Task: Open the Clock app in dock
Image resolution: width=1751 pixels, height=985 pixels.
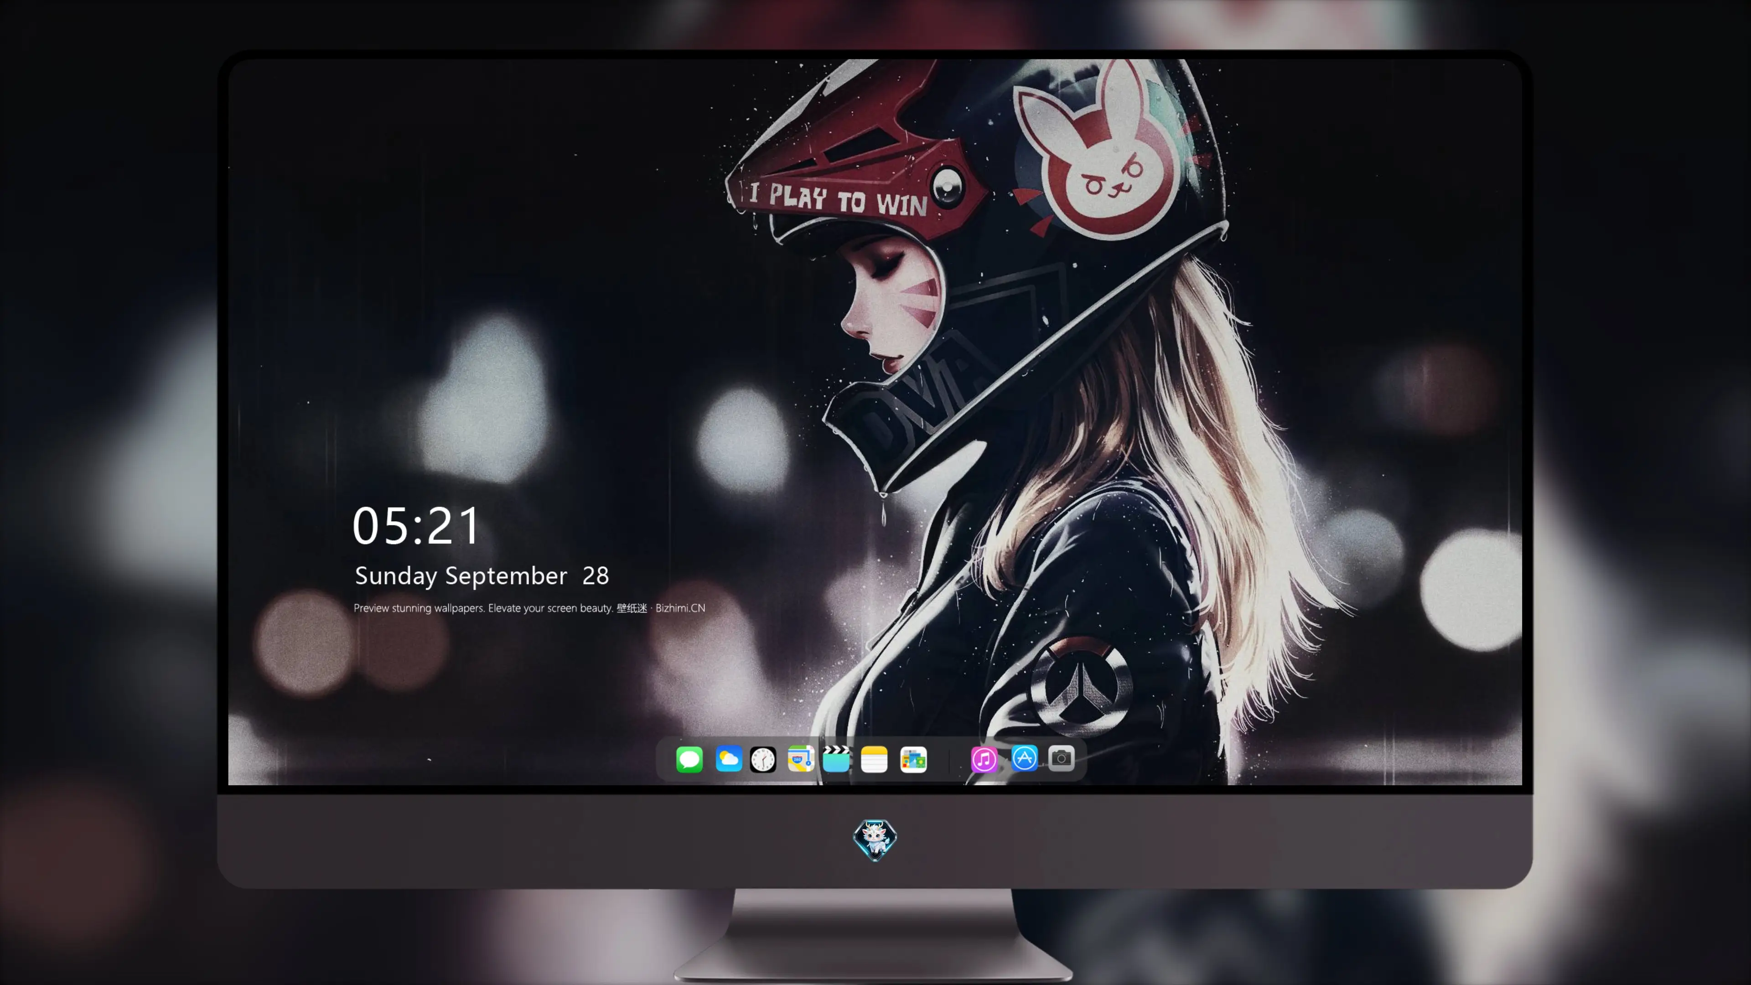Action: pyautogui.click(x=763, y=759)
